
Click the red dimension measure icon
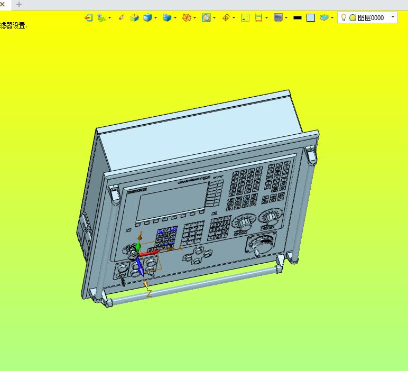pos(258,17)
